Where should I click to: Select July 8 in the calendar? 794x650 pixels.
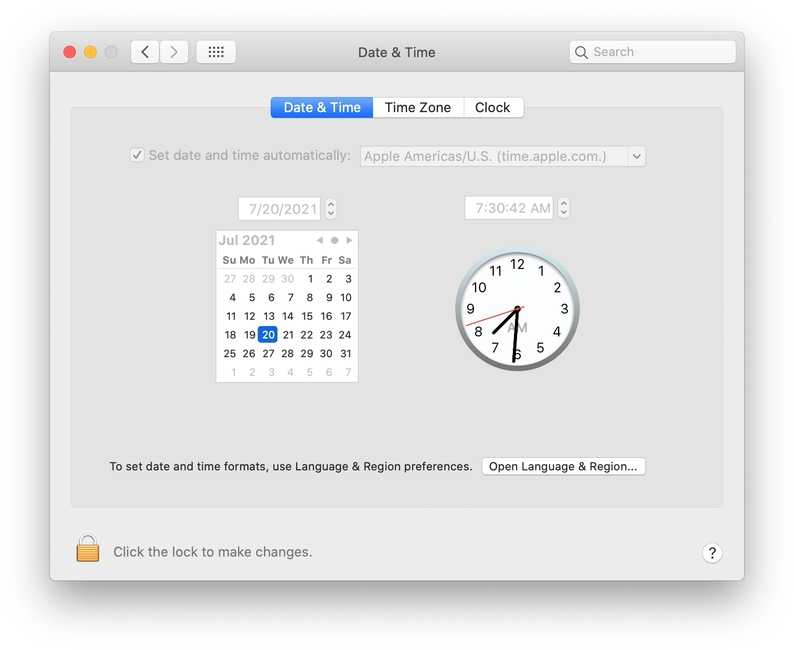coord(310,297)
